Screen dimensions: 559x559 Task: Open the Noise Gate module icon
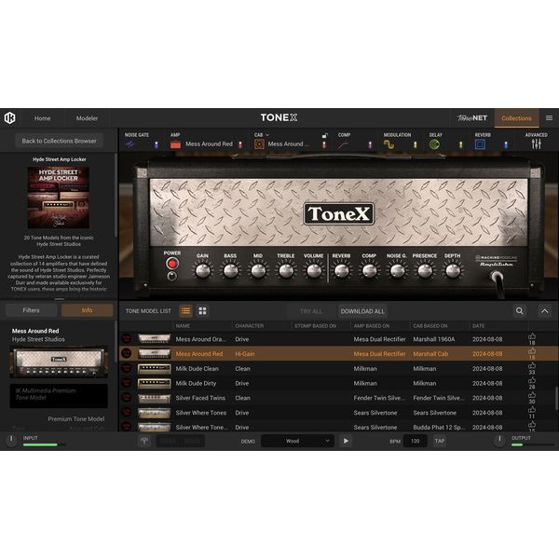pyautogui.click(x=130, y=144)
